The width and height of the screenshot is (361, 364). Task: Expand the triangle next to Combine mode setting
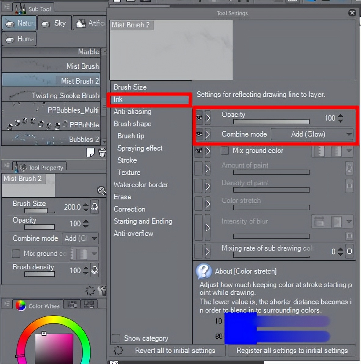pyautogui.click(x=208, y=134)
